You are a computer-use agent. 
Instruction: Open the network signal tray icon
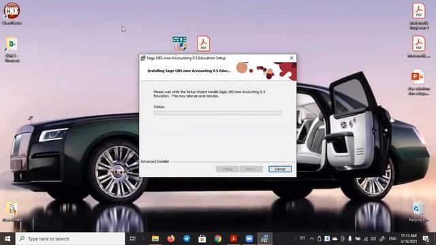[366, 239]
